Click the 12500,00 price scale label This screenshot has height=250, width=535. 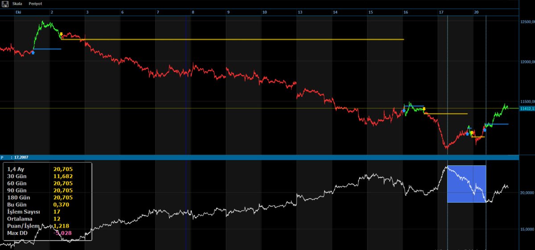tap(527, 21)
